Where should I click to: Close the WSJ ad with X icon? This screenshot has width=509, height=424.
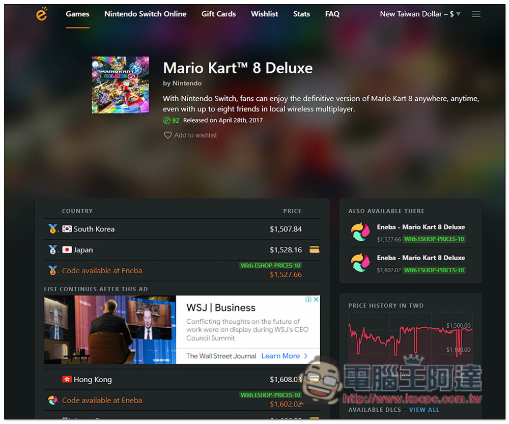[316, 299]
